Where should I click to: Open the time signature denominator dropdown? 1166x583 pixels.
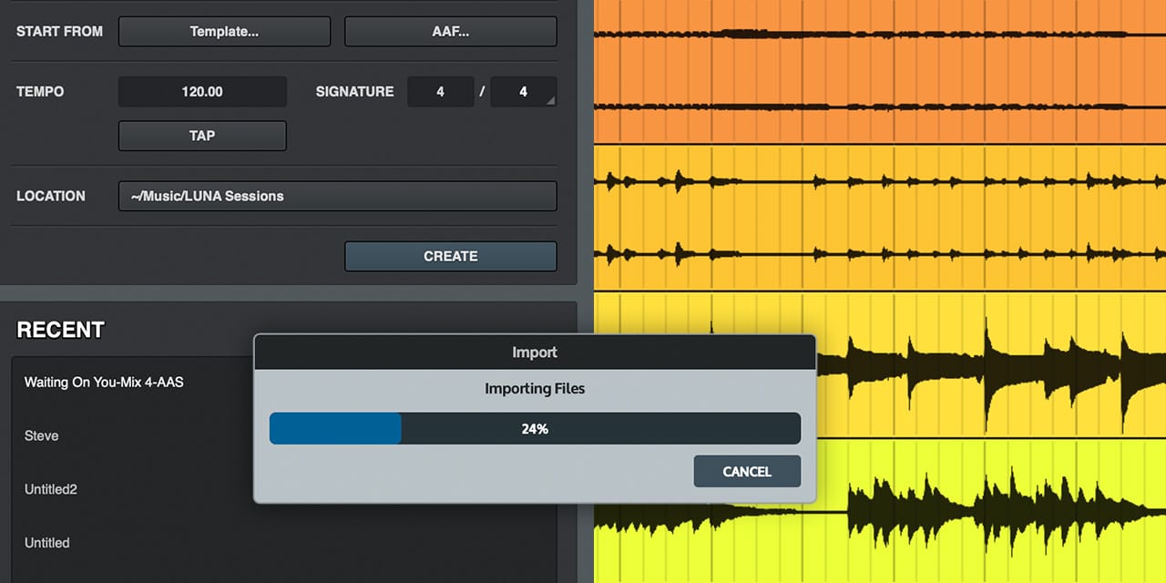(523, 91)
